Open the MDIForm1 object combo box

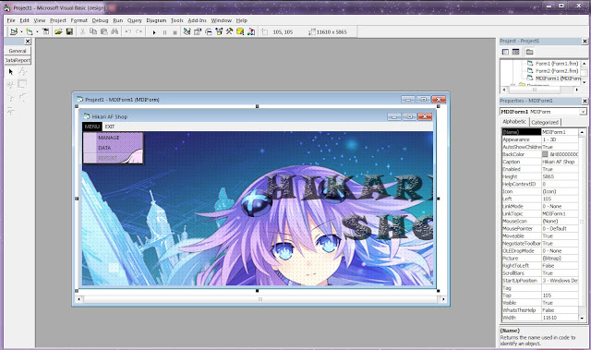(x=543, y=112)
